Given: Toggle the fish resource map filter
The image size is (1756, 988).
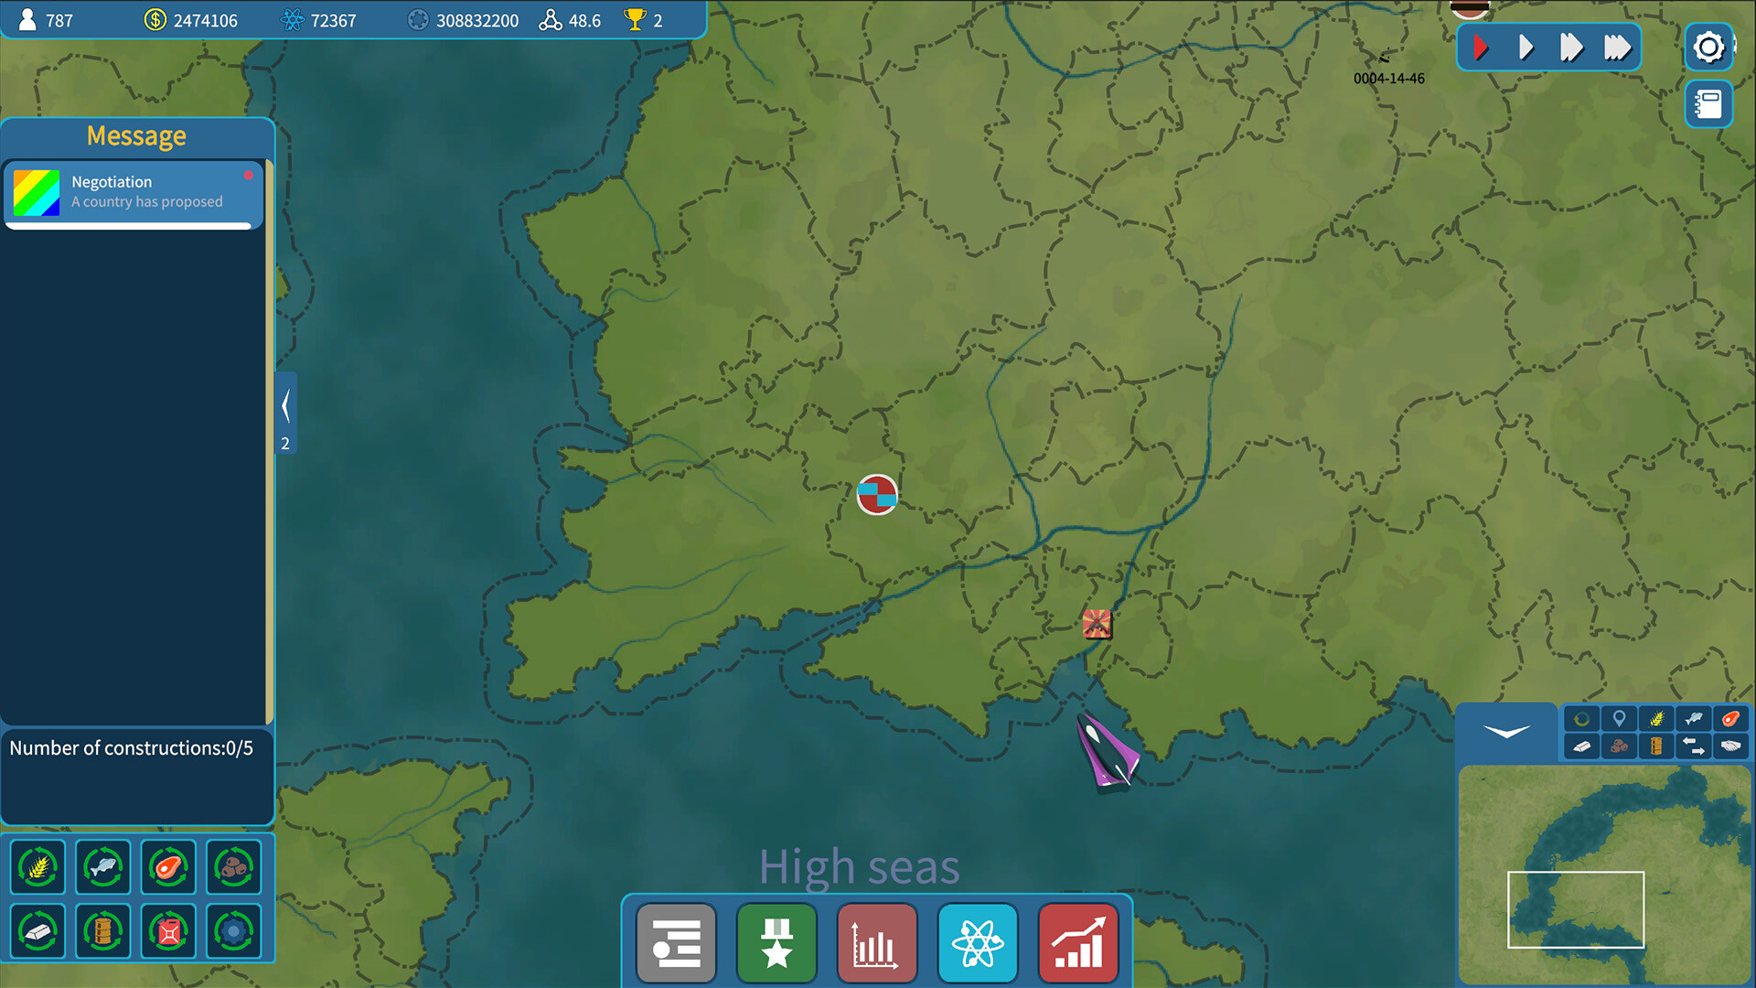Looking at the screenshot, I should [x=1693, y=719].
